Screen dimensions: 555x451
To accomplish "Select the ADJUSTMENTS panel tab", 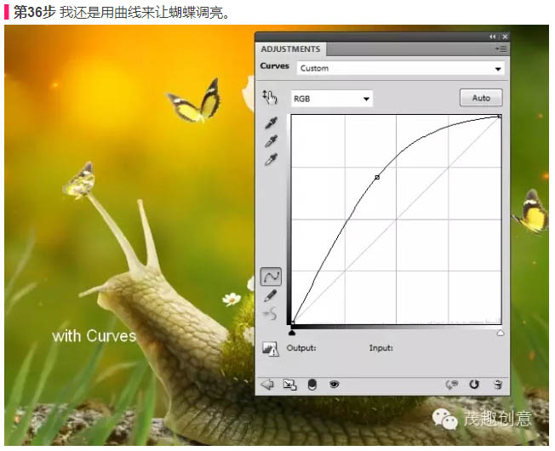I will pyautogui.click(x=290, y=49).
